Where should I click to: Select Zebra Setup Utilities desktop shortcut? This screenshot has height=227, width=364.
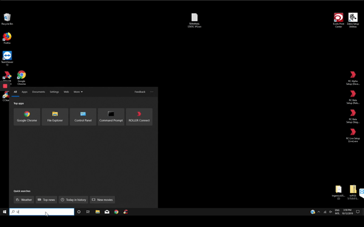[353, 21]
